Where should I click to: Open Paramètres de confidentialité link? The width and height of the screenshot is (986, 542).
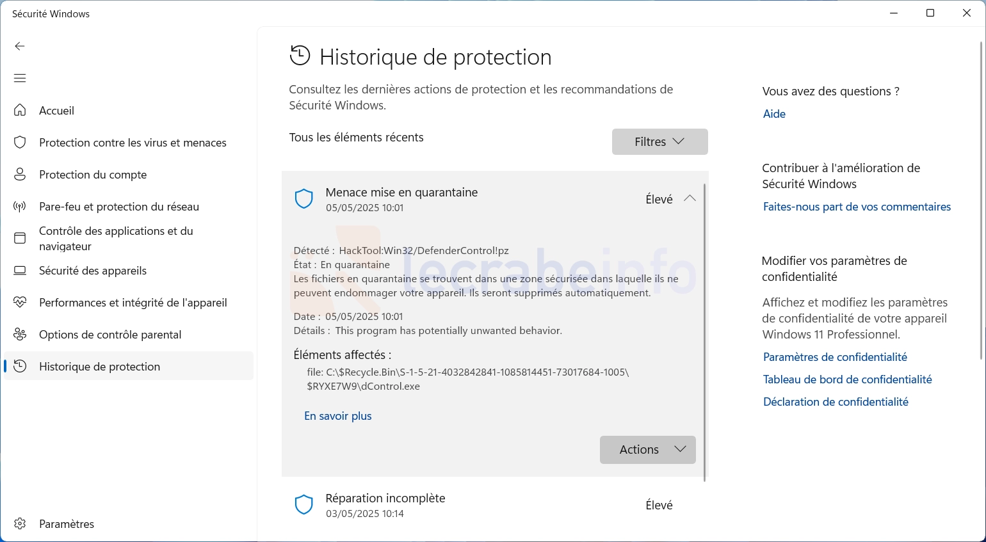click(x=835, y=357)
